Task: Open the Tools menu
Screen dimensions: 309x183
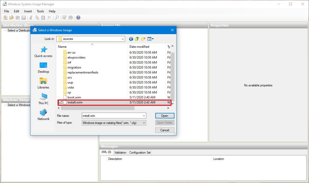Action: (x=40, y=11)
